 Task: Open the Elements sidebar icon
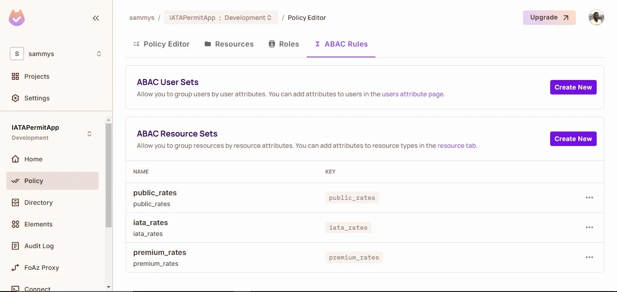coord(15,224)
